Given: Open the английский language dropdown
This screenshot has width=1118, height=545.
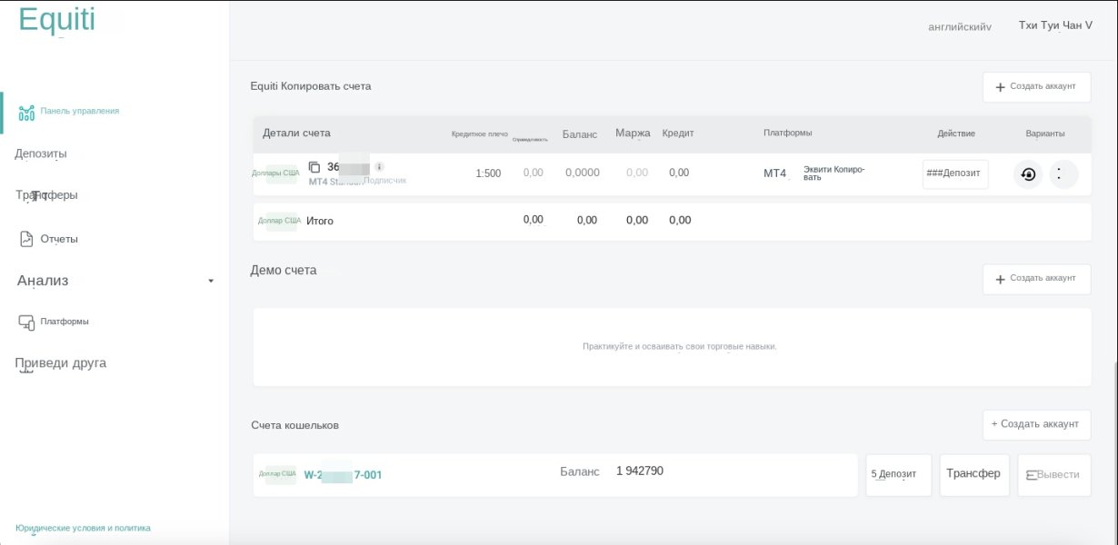Looking at the screenshot, I should click(959, 27).
